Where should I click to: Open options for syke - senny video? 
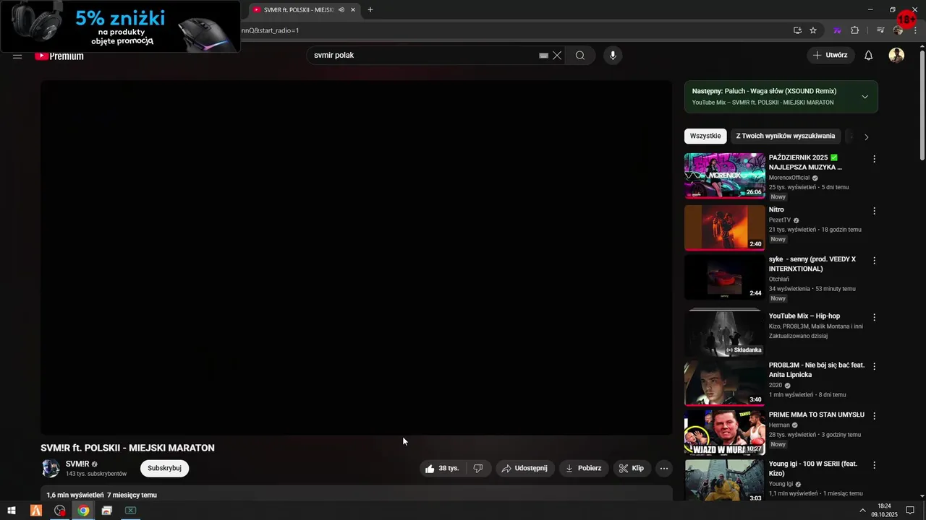(874, 260)
